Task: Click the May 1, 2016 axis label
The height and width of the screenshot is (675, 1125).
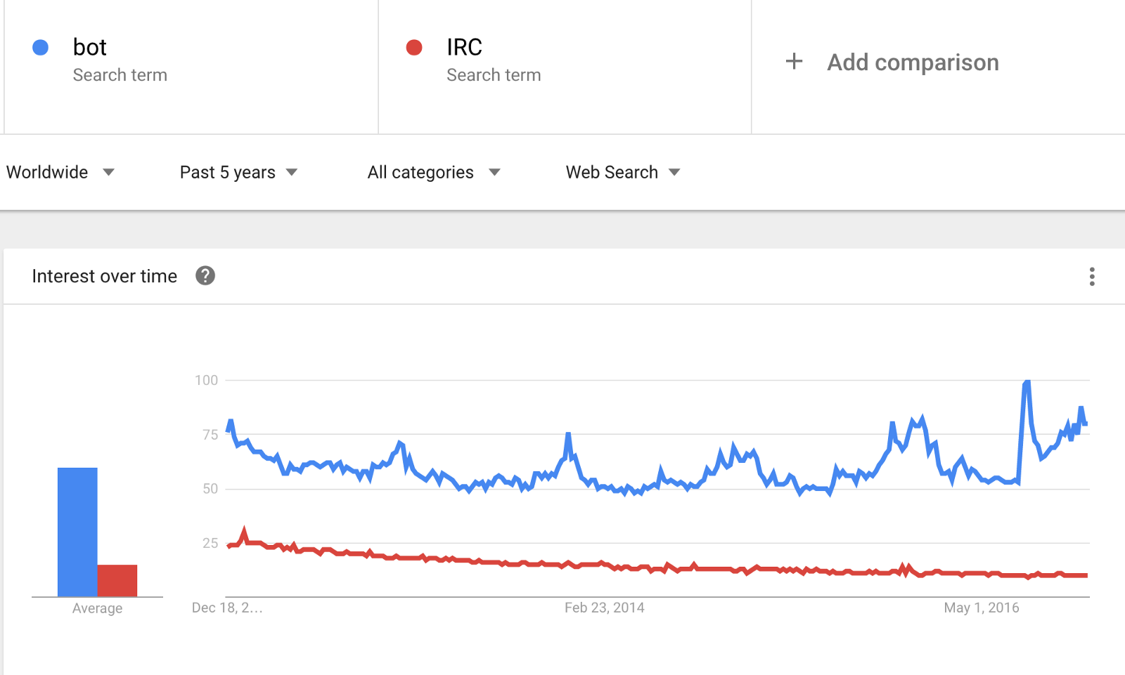Action: point(981,608)
